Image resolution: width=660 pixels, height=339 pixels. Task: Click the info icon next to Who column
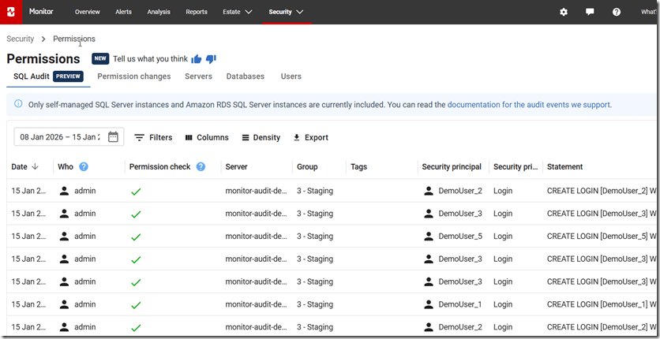(x=84, y=167)
